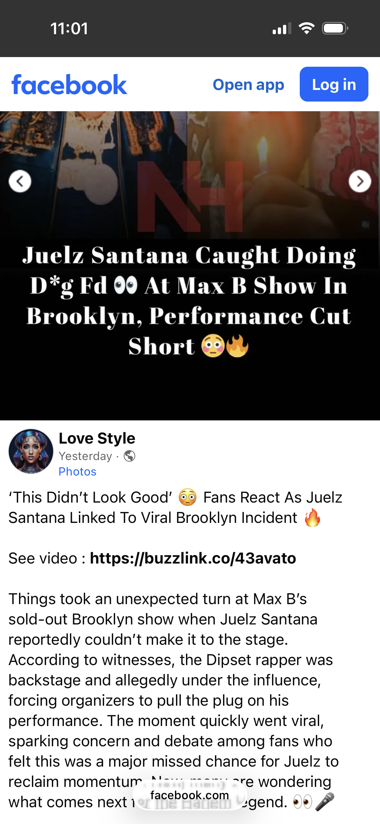Tap the cellular signal bars icon
The height and width of the screenshot is (824, 380).
pyautogui.click(x=282, y=28)
